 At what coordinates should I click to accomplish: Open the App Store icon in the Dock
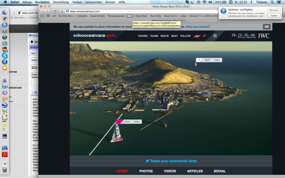click(4, 25)
